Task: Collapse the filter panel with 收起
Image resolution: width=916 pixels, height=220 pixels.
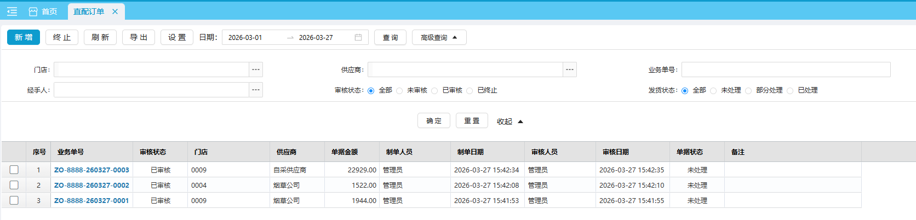Action: coord(509,121)
